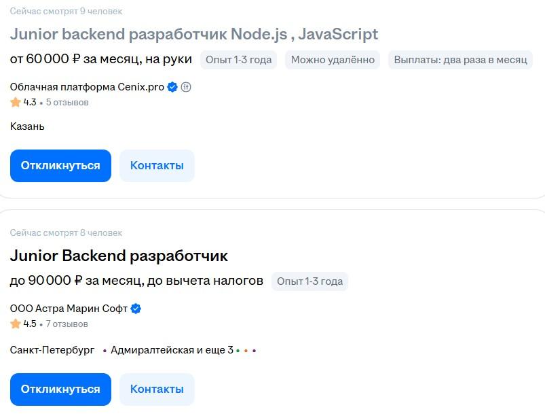
Task: Click the "Можно удалённо" tag
Action: [332, 60]
